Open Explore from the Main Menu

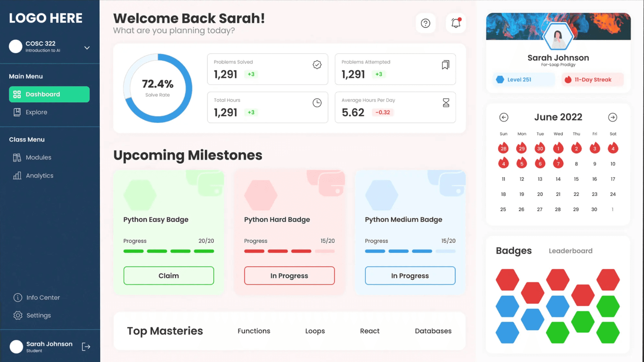pos(36,112)
